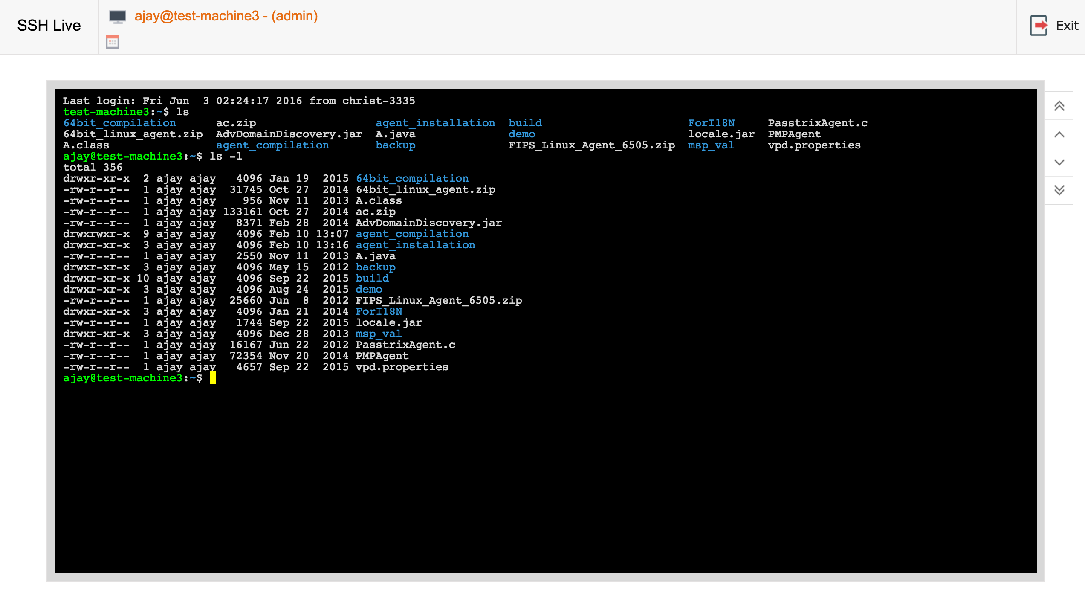
Task: Click the ajay@test-machine3 - (admin) session title
Action: coord(226,16)
